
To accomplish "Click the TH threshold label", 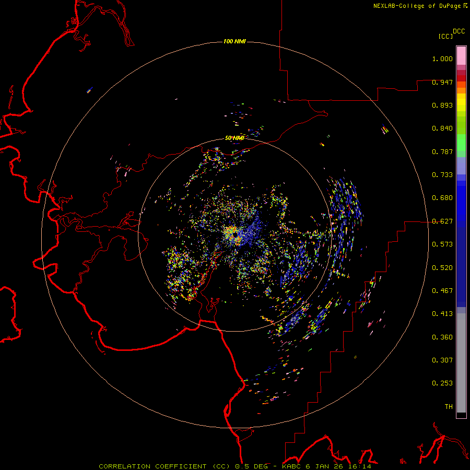I will click(449, 406).
